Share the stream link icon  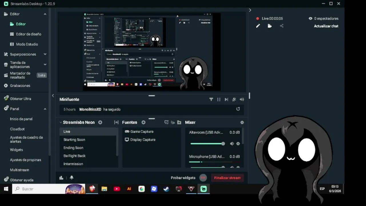(x=282, y=26)
